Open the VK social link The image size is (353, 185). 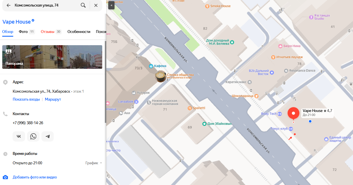[x=19, y=136]
